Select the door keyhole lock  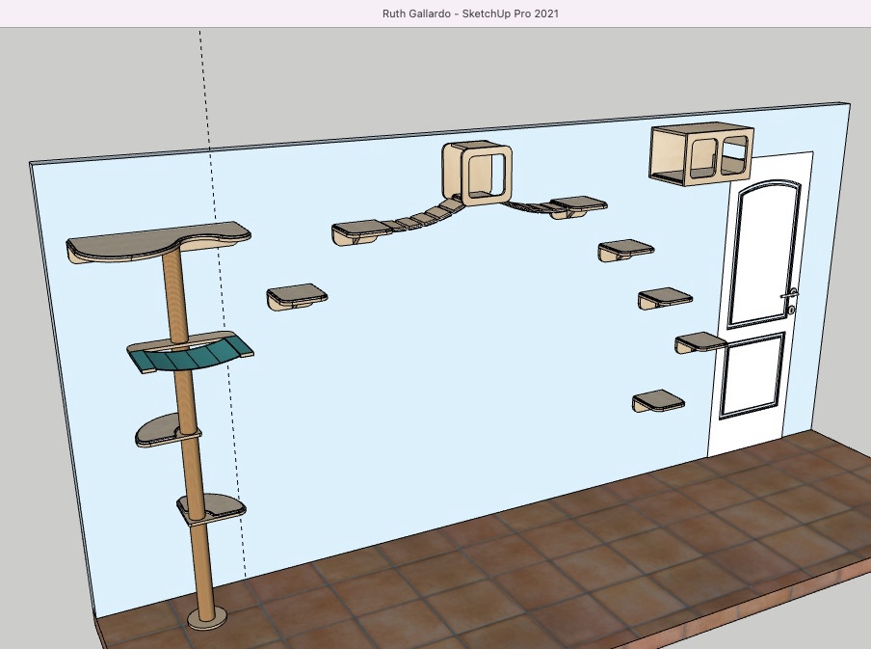point(791,310)
